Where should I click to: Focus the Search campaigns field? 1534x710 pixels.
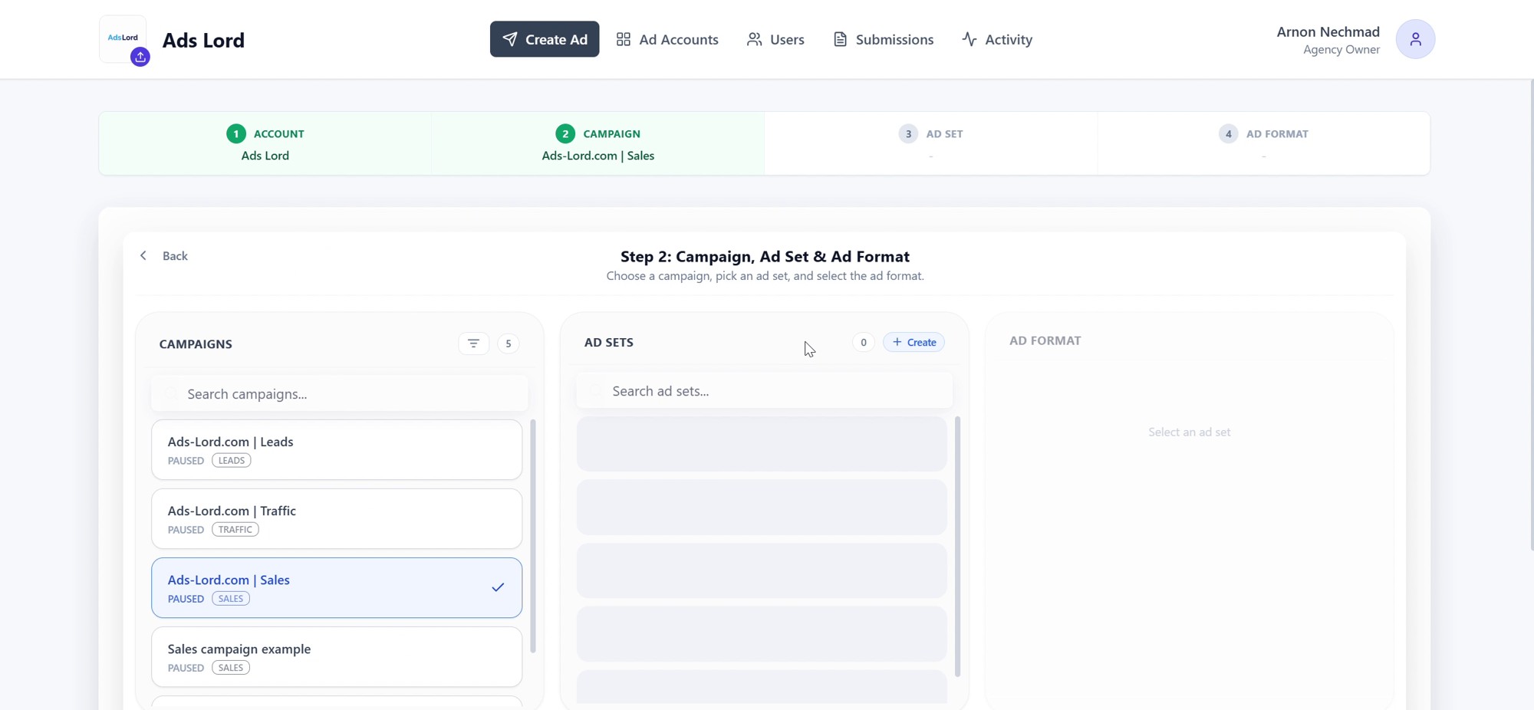339,393
